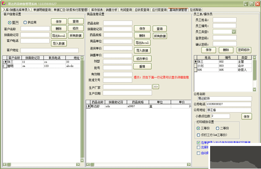Click 导出Excel in 商品信息设置 panel
This screenshot has width=261, height=169.
142,43
